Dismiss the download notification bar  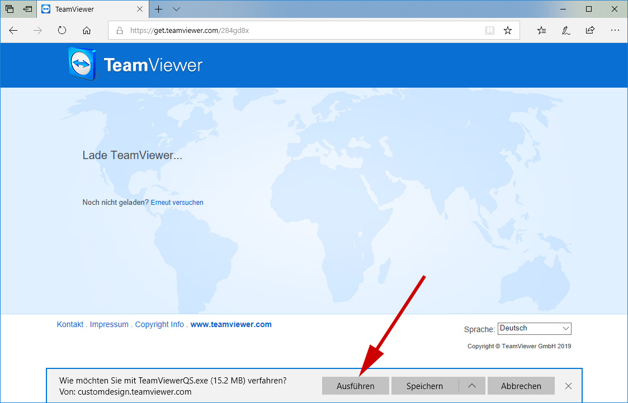coord(568,386)
